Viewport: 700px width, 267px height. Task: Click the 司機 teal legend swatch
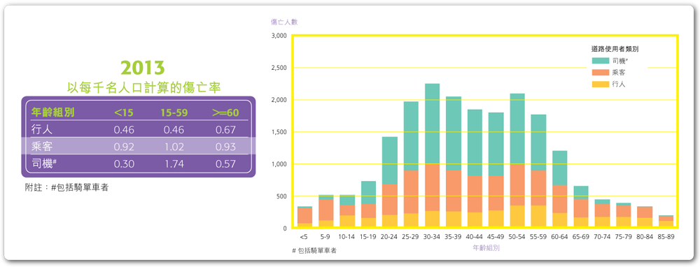click(600, 60)
